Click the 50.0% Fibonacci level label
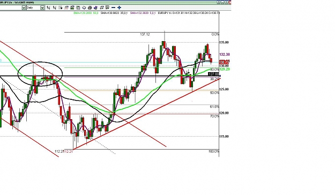The image size is (335, 195). tap(214, 93)
